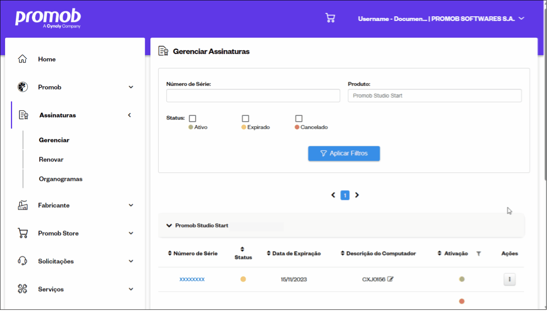The height and width of the screenshot is (311, 549).
Task: Sort by Descrição do Computador arrows
Action: pyautogui.click(x=343, y=253)
